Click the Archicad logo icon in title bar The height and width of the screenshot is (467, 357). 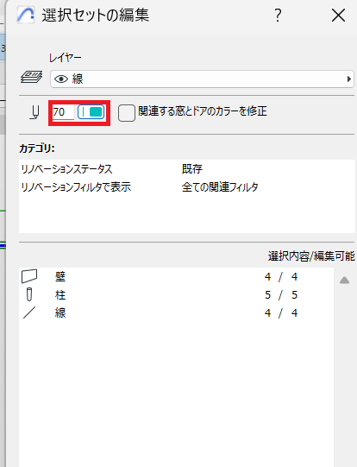tap(26, 15)
